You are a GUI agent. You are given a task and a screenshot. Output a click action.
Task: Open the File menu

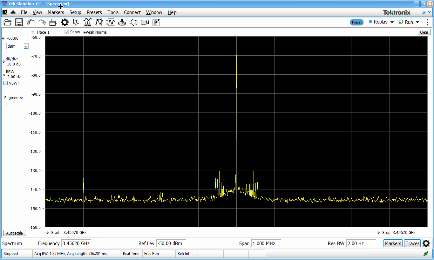tap(24, 12)
